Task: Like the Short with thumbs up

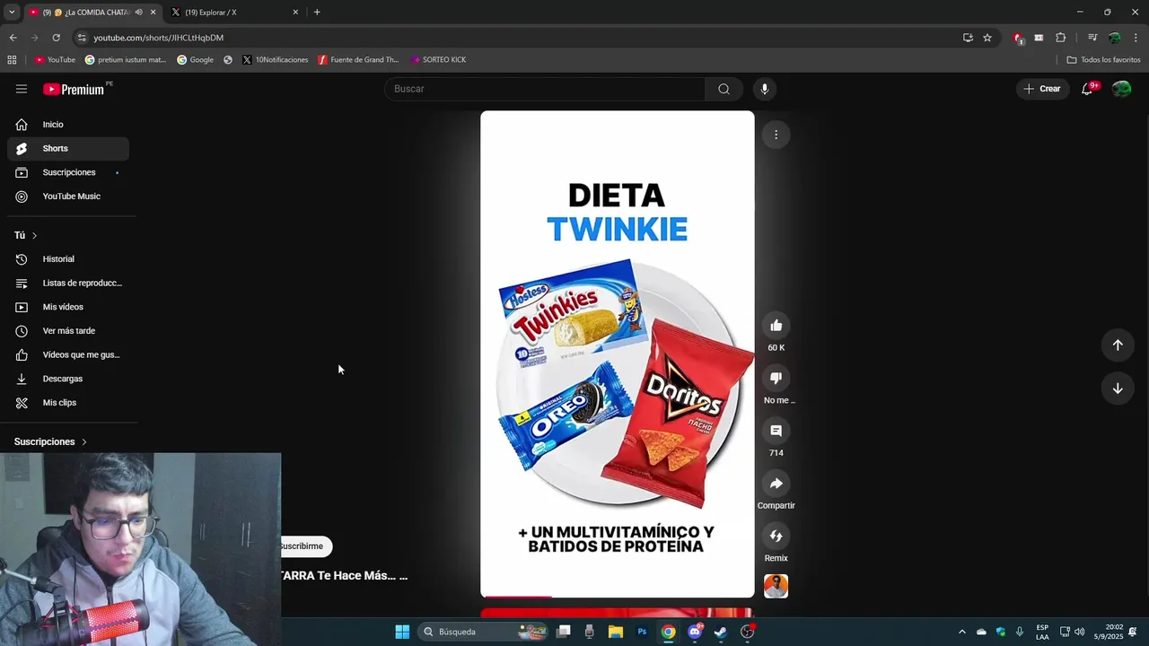Action: (776, 326)
